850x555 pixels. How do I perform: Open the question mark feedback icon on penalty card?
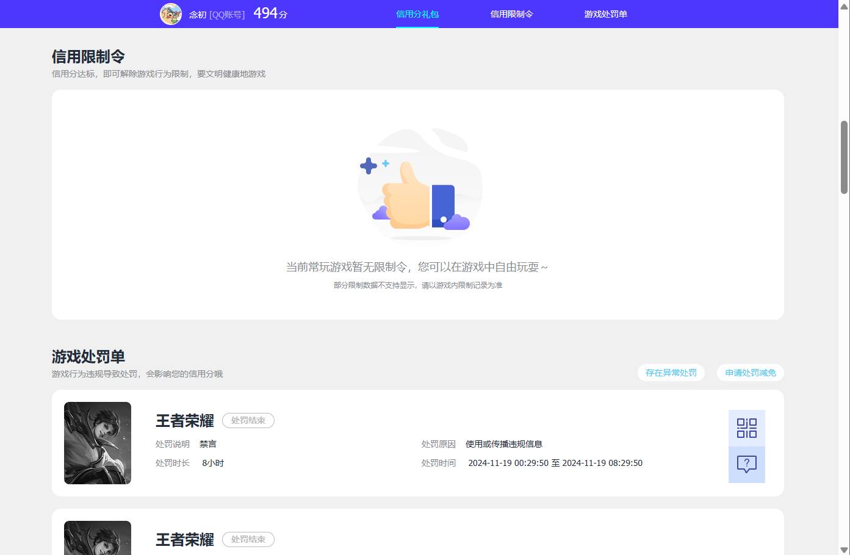pyautogui.click(x=746, y=465)
